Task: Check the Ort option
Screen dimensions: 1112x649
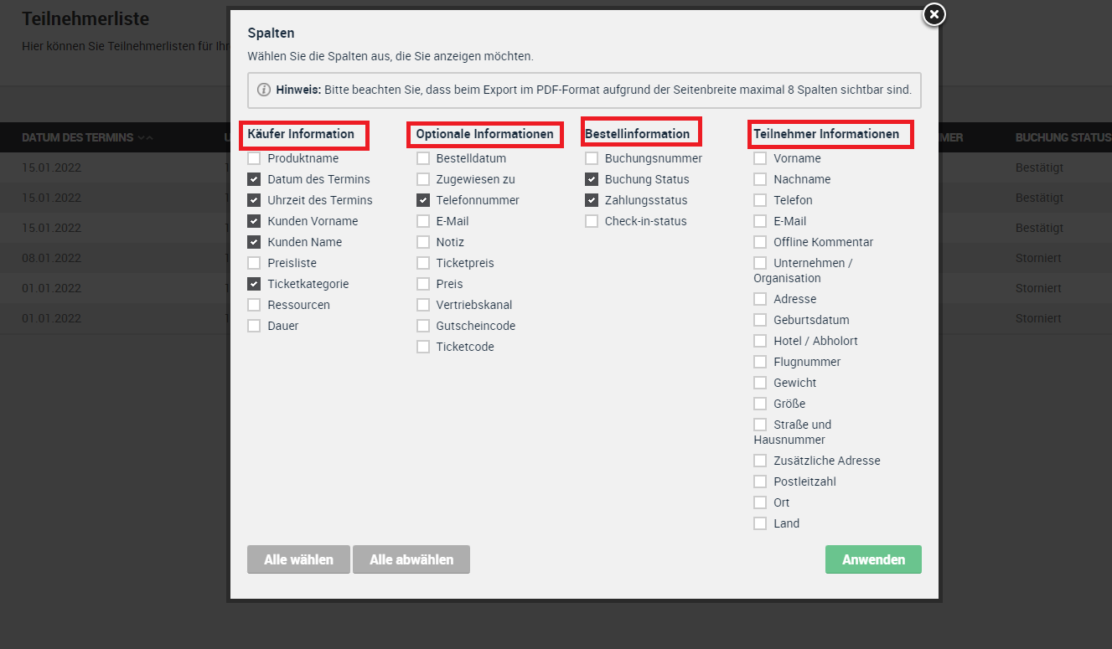Action: [x=760, y=502]
